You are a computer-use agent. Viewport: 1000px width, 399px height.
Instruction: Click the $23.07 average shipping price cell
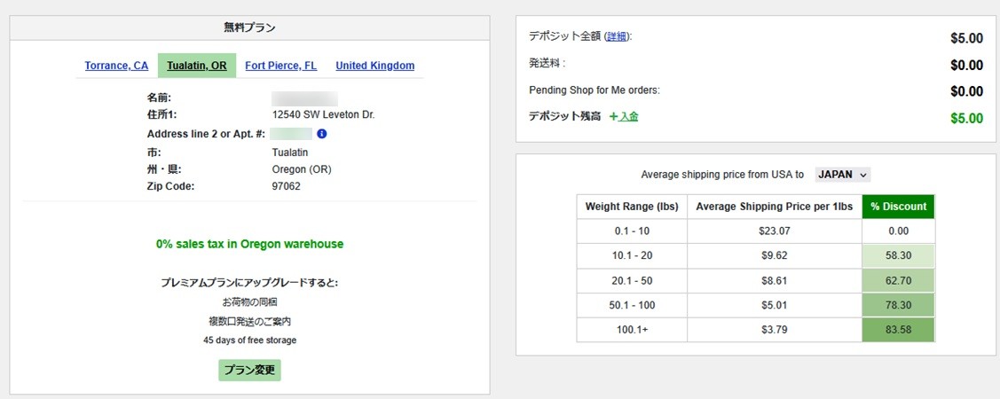[774, 231]
